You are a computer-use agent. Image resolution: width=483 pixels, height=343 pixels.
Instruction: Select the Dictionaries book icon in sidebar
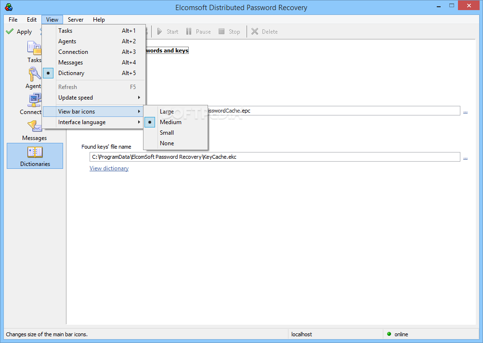click(x=35, y=152)
